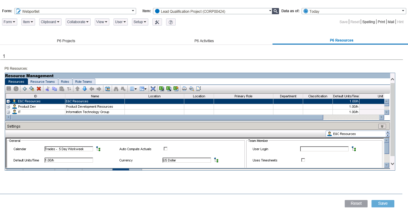Click the blue Save button at bottom
The height and width of the screenshot is (211, 408).
pos(383,204)
